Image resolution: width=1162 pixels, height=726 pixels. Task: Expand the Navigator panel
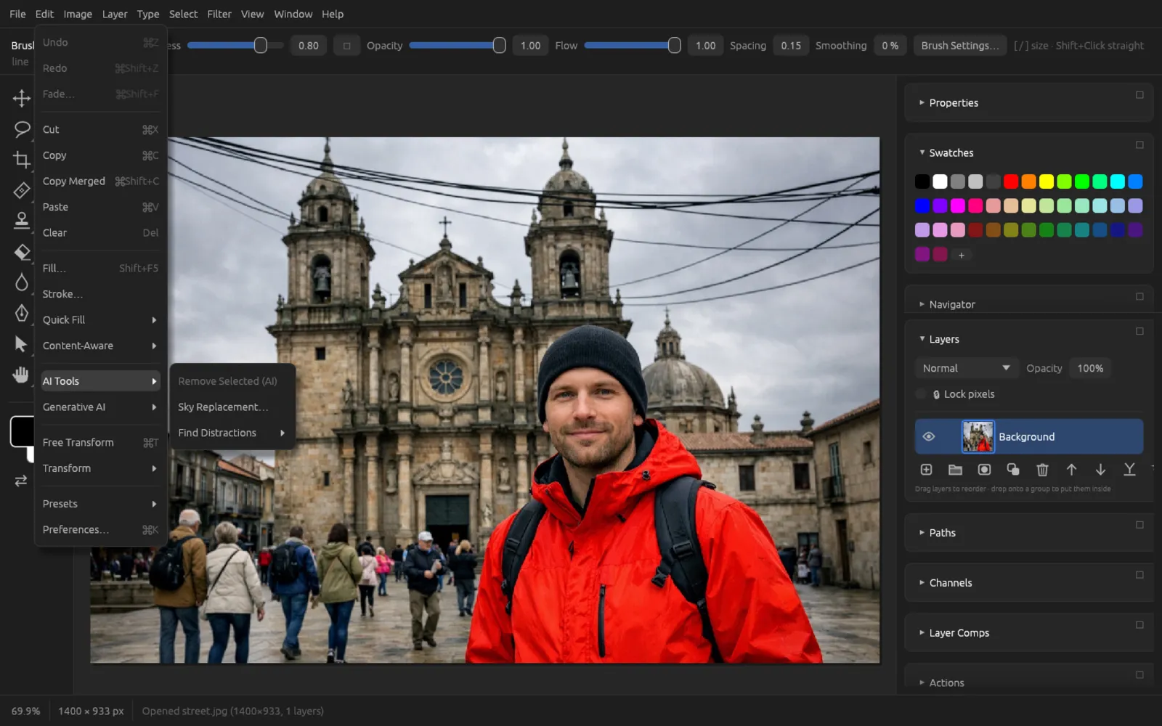[922, 304]
